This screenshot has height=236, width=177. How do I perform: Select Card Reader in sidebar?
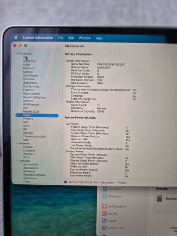point(31,76)
